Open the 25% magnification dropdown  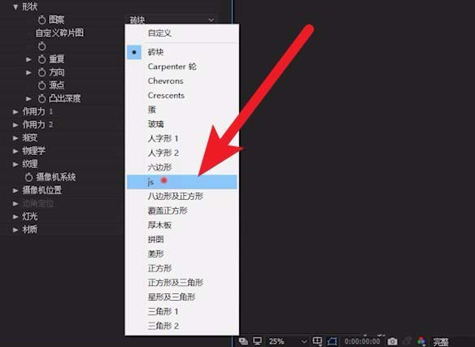287,341
